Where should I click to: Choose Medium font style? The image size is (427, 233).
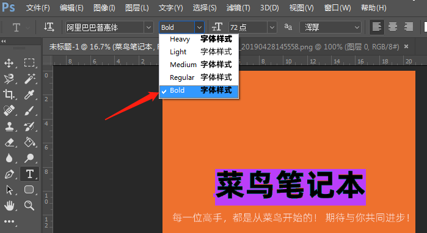click(x=199, y=65)
